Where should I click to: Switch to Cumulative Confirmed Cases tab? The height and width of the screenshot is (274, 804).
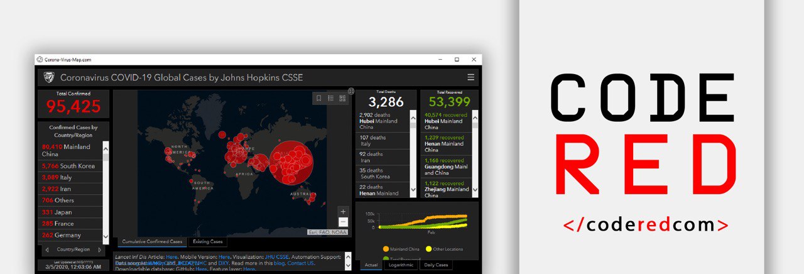153,241
